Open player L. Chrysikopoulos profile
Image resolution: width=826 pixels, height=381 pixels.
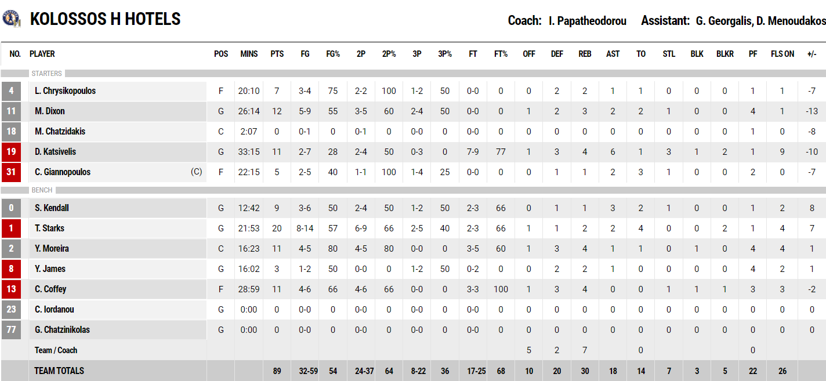(65, 91)
